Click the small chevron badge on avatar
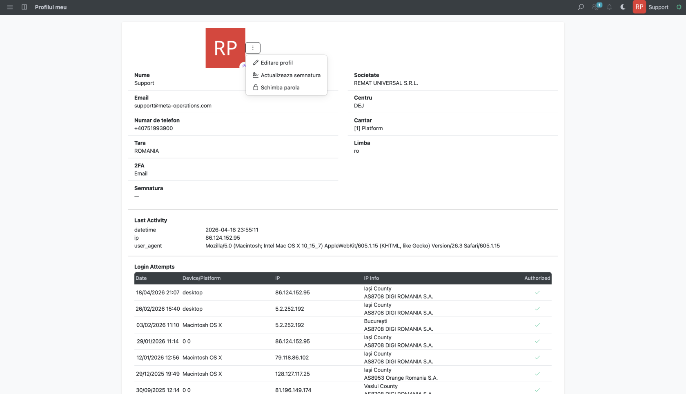Viewport: 686px width, 394px height. 244,65
